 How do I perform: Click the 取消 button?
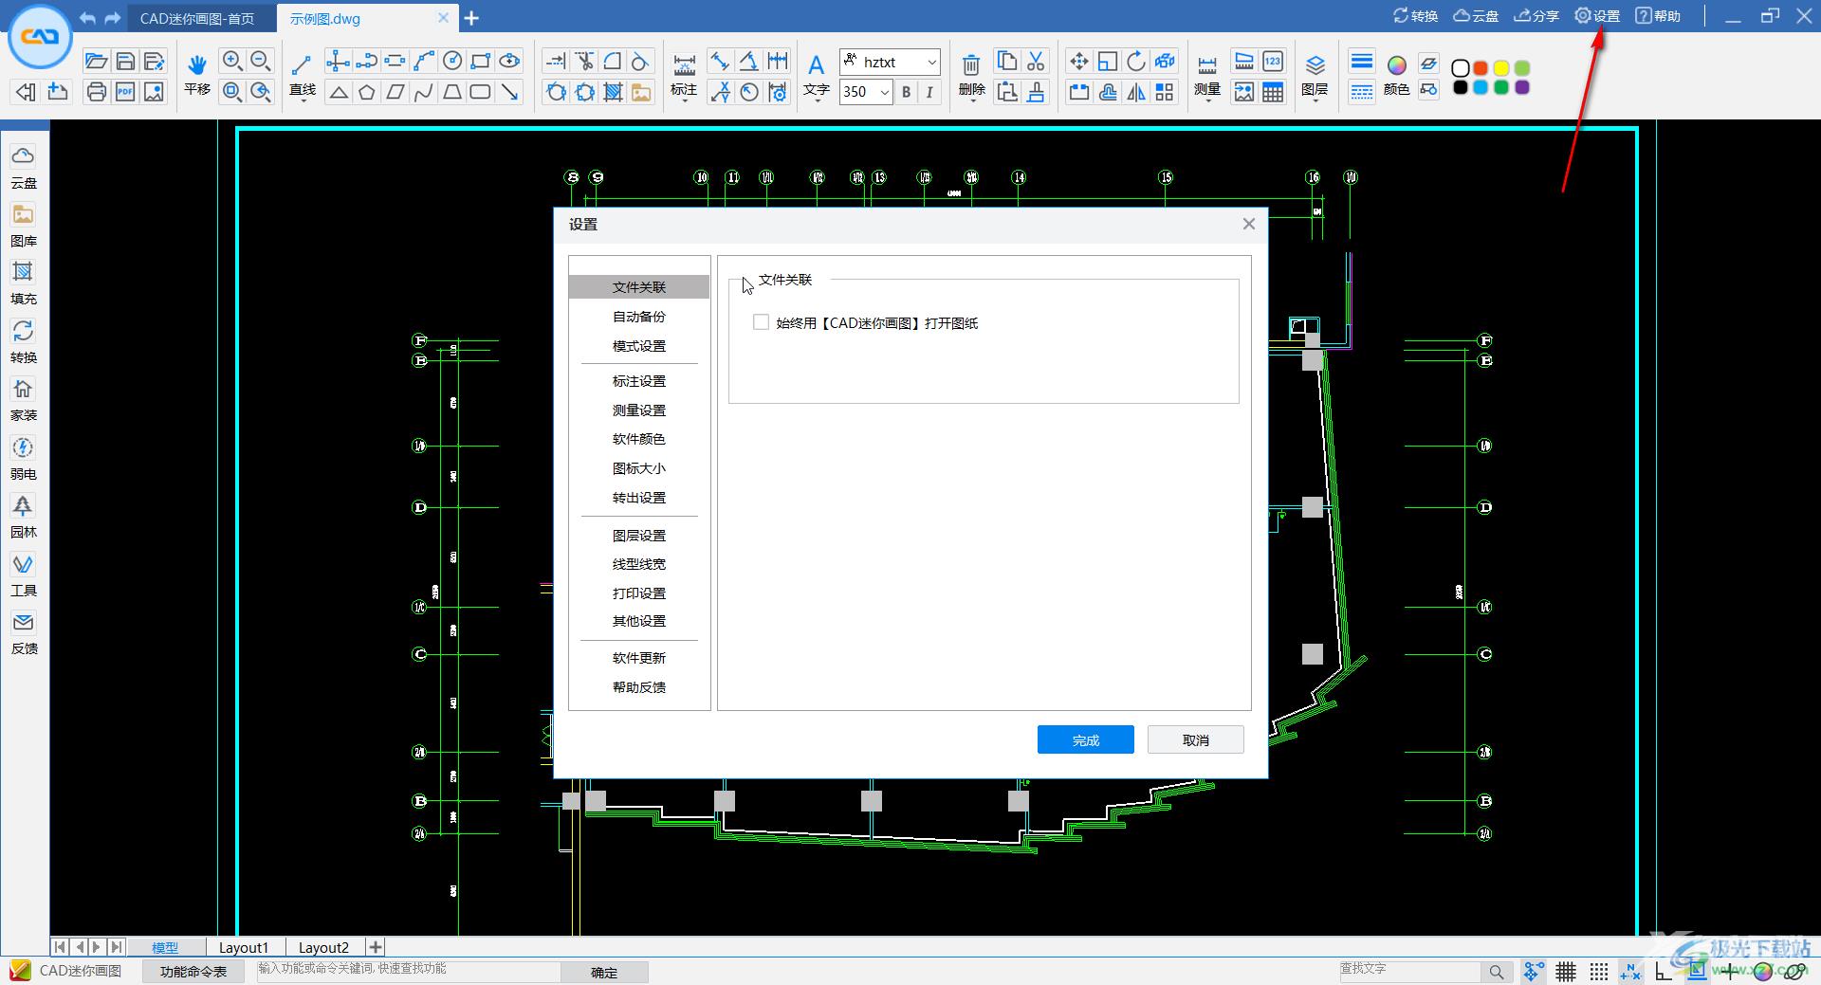tap(1196, 739)
